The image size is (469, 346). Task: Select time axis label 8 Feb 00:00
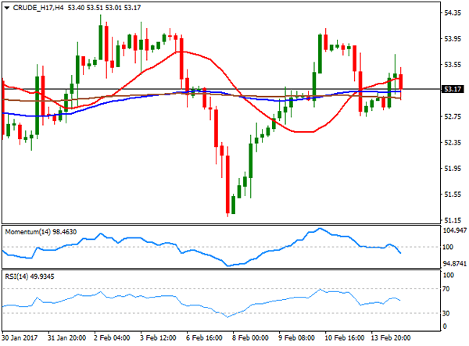click(250, 338)
